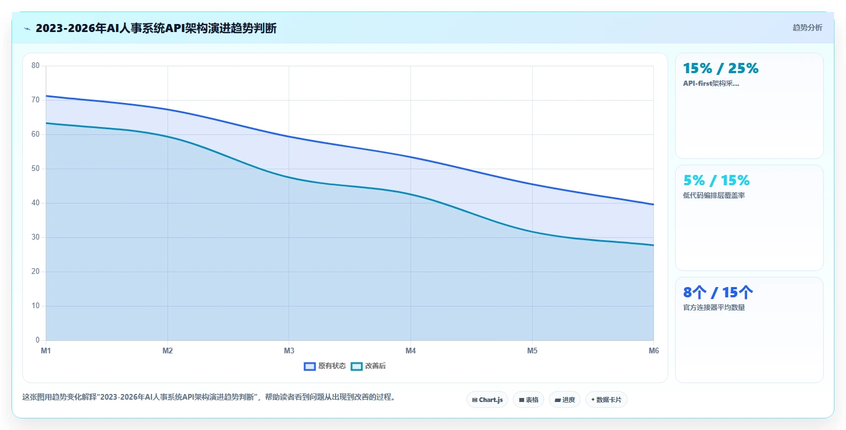Click the 表格 tag icon
Screen dimensions: 846x430
tap(521, 400)
